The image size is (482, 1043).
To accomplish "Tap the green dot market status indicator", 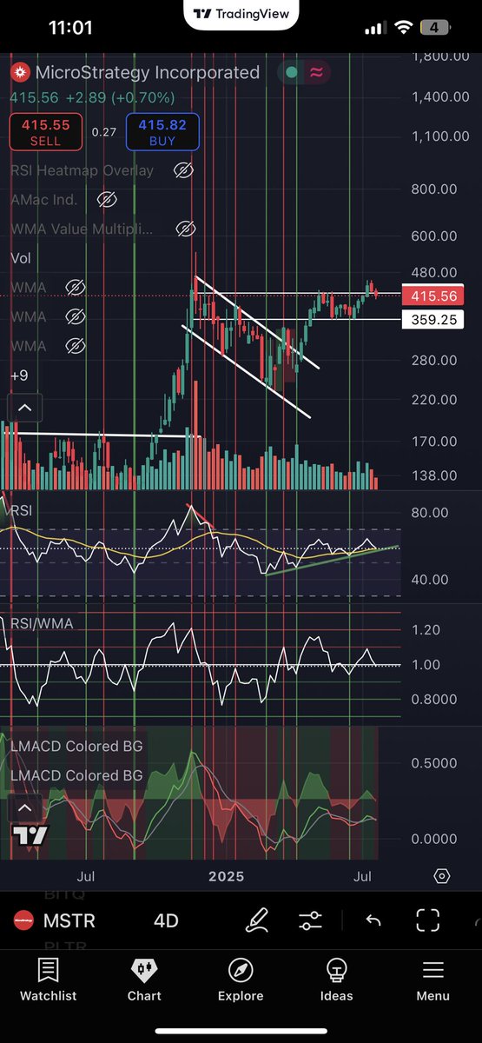I will pyautogui.click(x=292, y=73).
